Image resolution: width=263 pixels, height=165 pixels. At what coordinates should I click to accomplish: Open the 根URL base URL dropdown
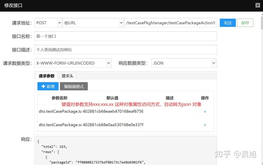[x=93, y=23]
